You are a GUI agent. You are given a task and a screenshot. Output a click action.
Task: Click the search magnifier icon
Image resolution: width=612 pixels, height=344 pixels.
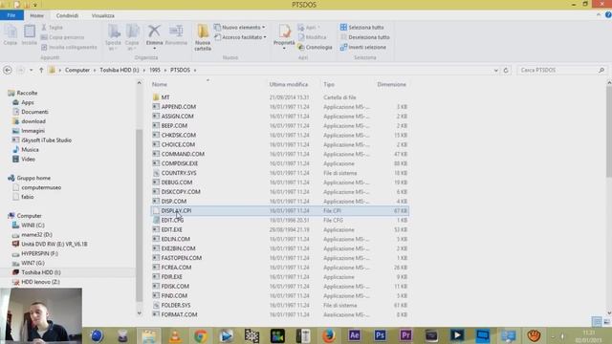click(x=601, y=70)
